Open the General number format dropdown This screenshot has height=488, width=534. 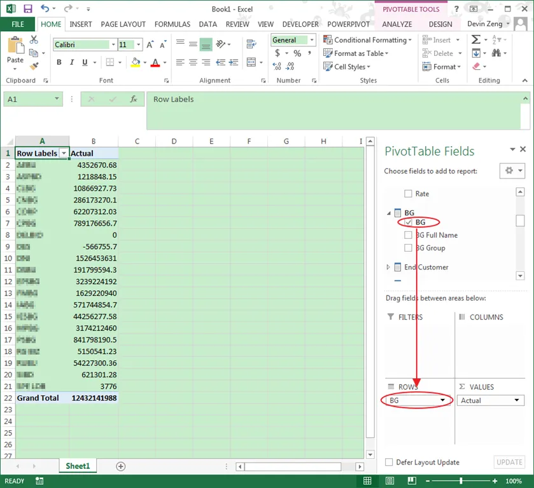[312, 40]
